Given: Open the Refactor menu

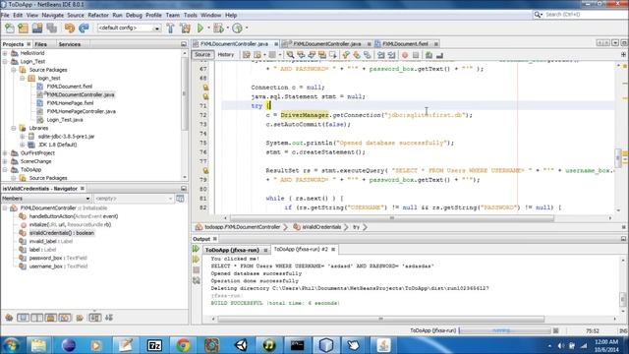Looking at the screenshot, I should point(98,16).
